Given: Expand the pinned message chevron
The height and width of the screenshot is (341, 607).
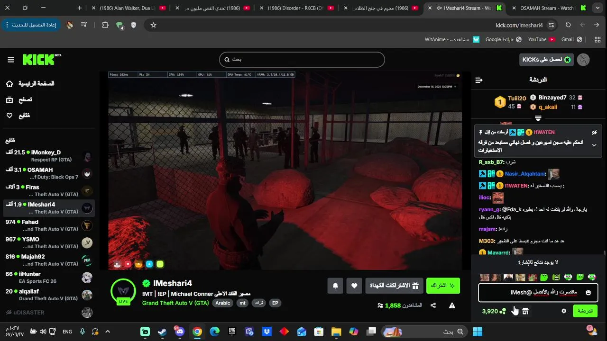Looking at the screenshot, I should click(x=594, y=145).
